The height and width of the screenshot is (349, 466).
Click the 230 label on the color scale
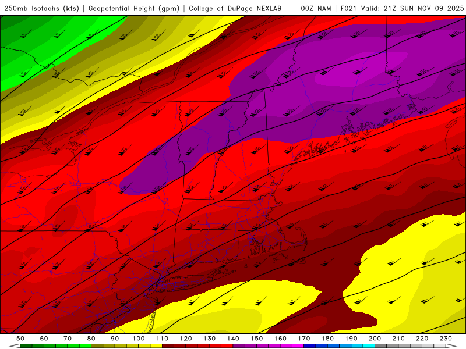(x=446, y=339)
